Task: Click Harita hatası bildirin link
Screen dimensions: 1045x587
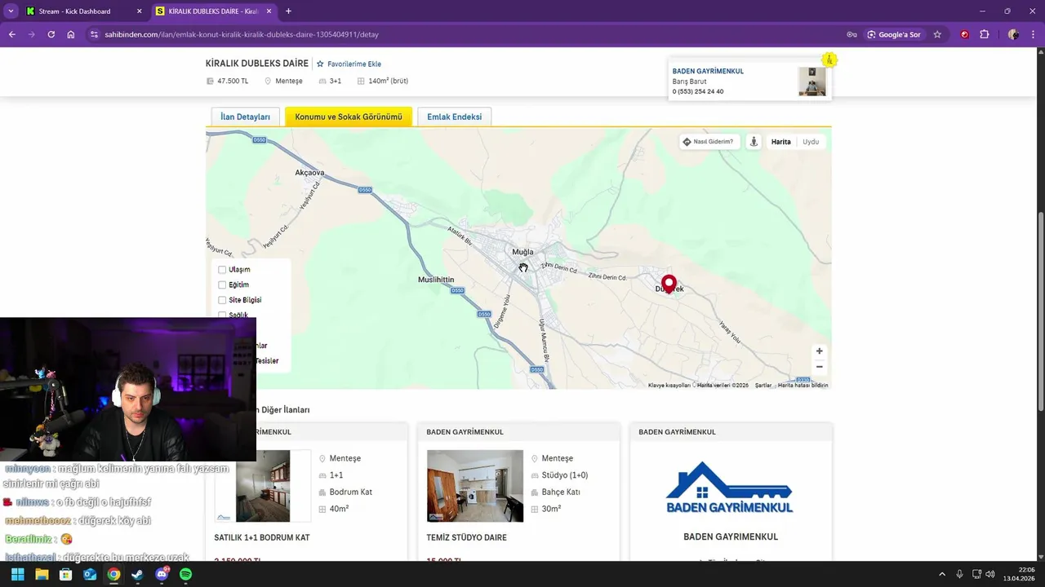Action: (803, 386)
